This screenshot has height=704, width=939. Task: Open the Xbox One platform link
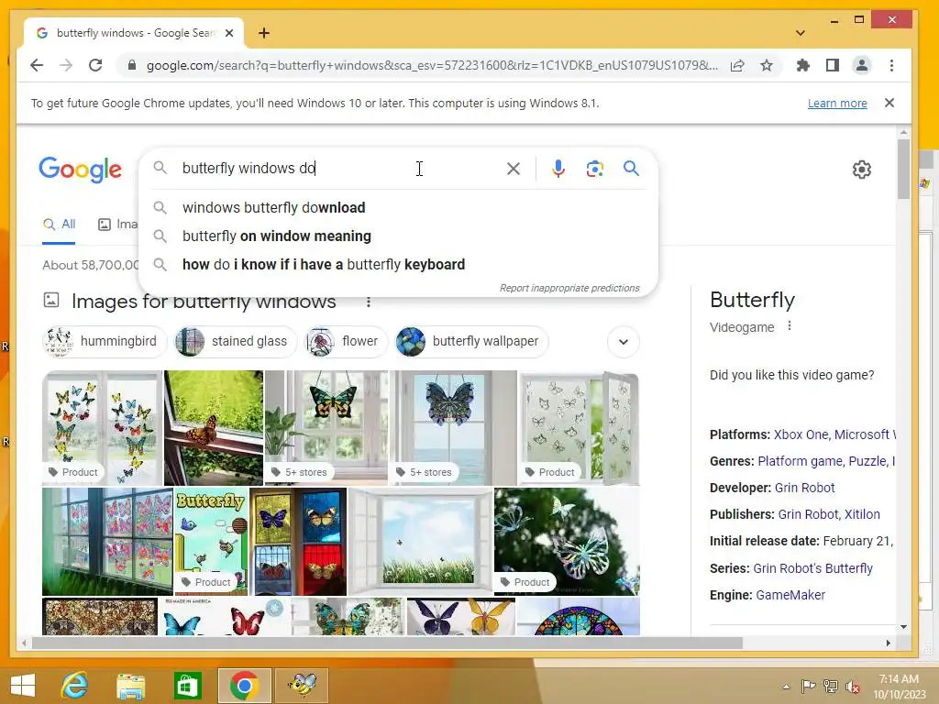[x=801, y=434]
